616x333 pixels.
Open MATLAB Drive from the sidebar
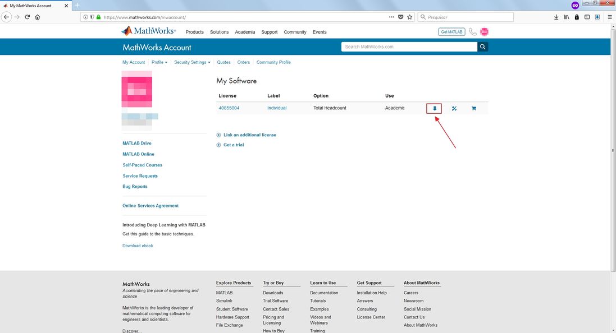point(136,143)
